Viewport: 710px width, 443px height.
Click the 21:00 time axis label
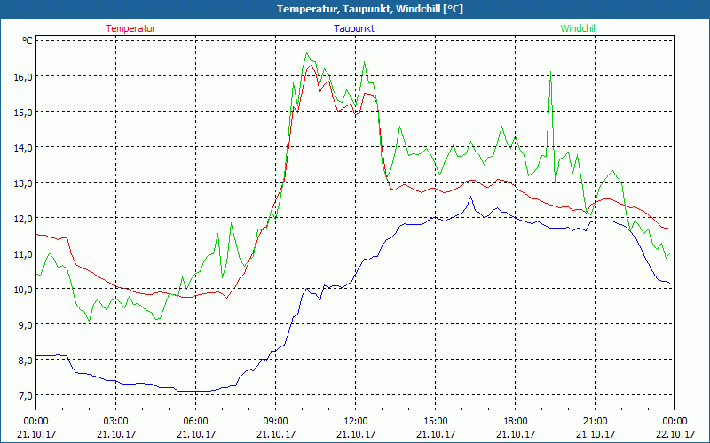(x=595, y=421)
